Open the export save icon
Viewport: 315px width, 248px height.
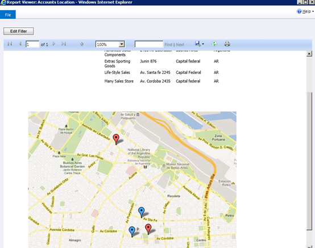198,44
